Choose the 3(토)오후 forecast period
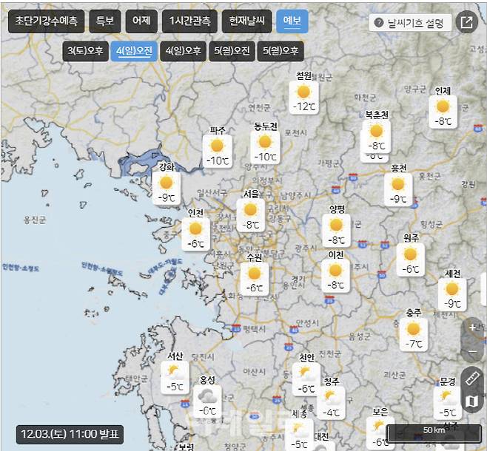 coord(86,51)
